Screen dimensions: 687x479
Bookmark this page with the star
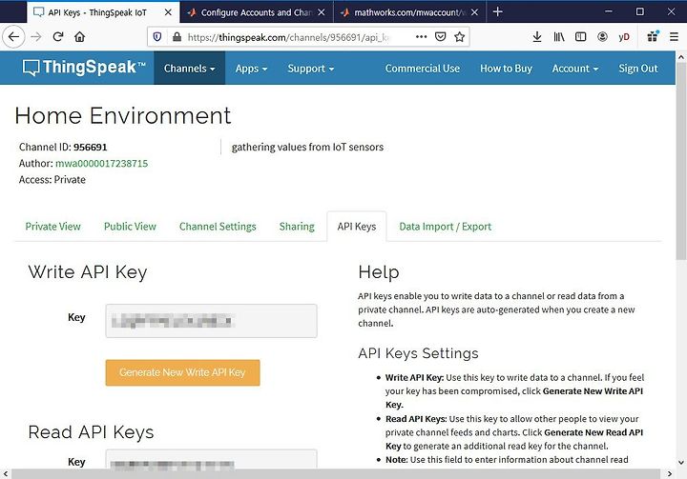[459, 37]
